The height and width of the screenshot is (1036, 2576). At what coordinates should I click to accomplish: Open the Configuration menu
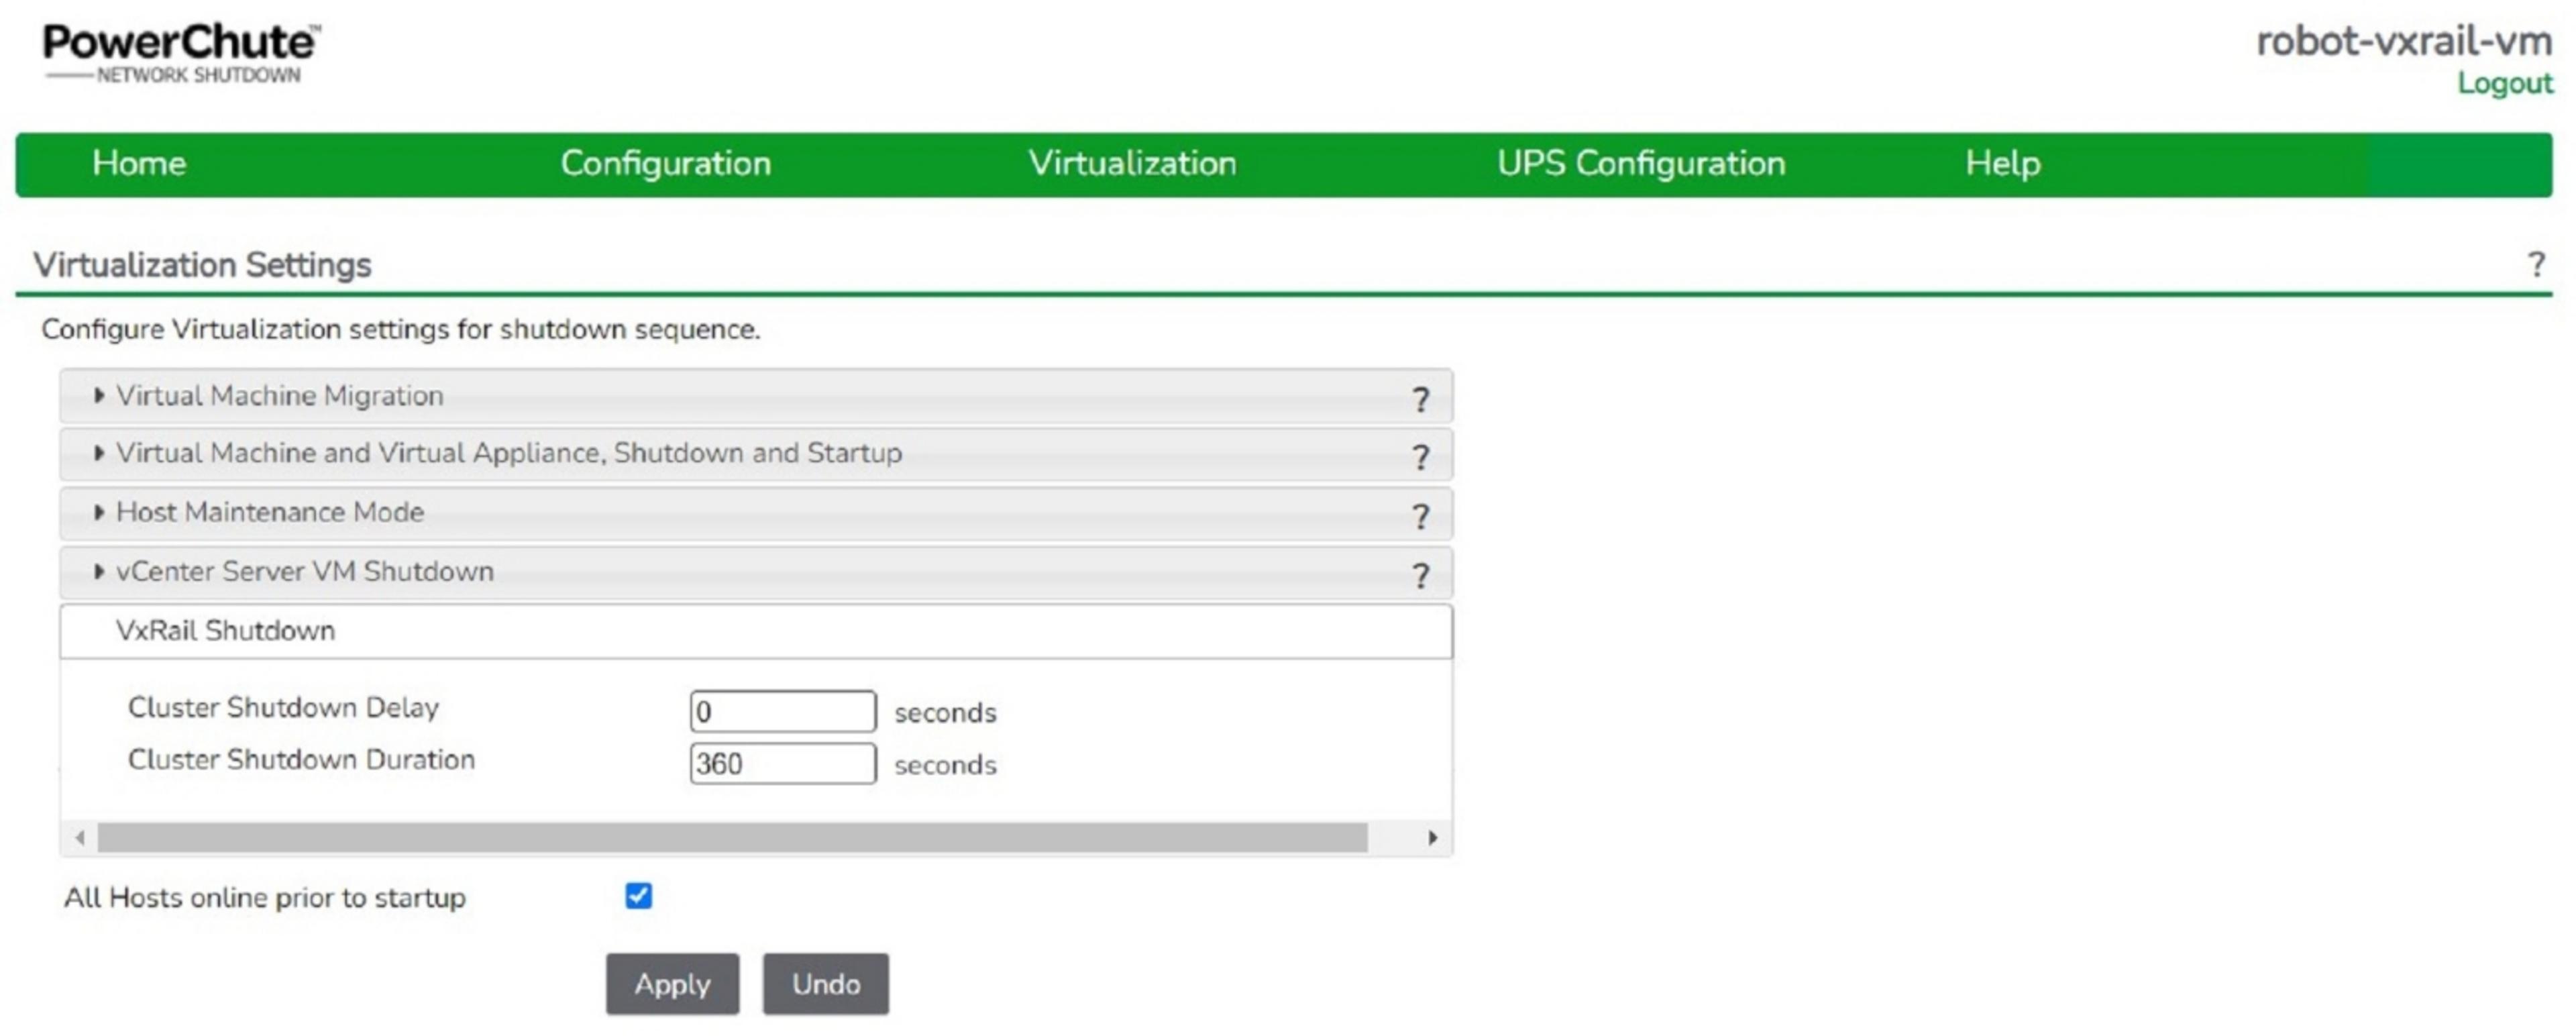coord(665,163)
